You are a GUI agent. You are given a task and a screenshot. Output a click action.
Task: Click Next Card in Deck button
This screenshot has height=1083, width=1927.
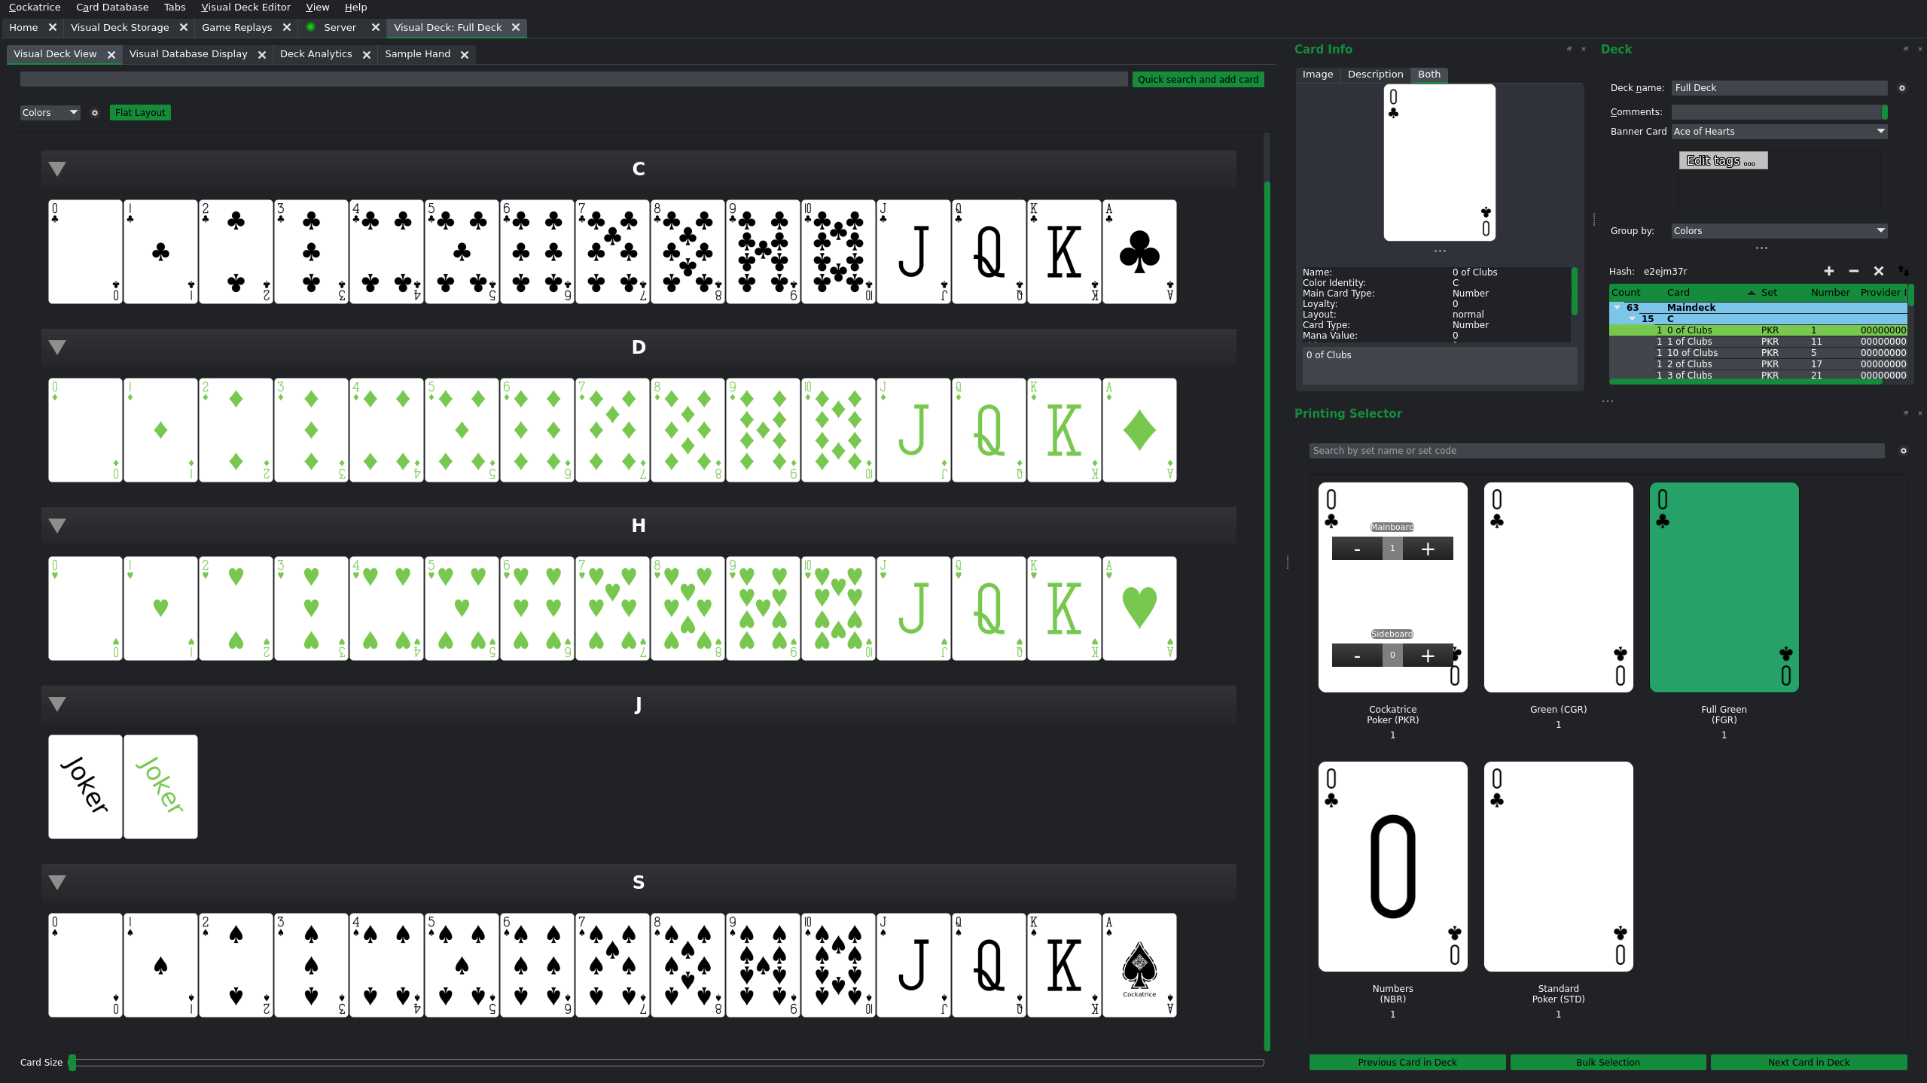point(1808,1062)
